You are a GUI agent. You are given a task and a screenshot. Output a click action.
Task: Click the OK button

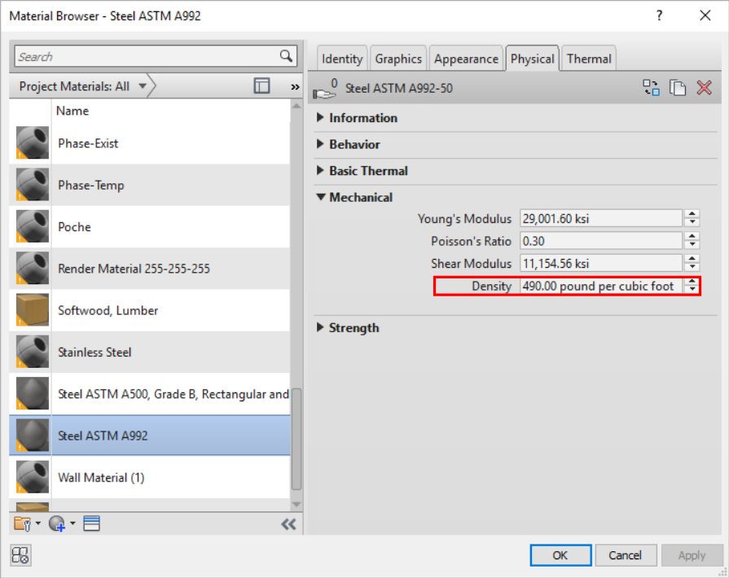[x=560, y=555]
